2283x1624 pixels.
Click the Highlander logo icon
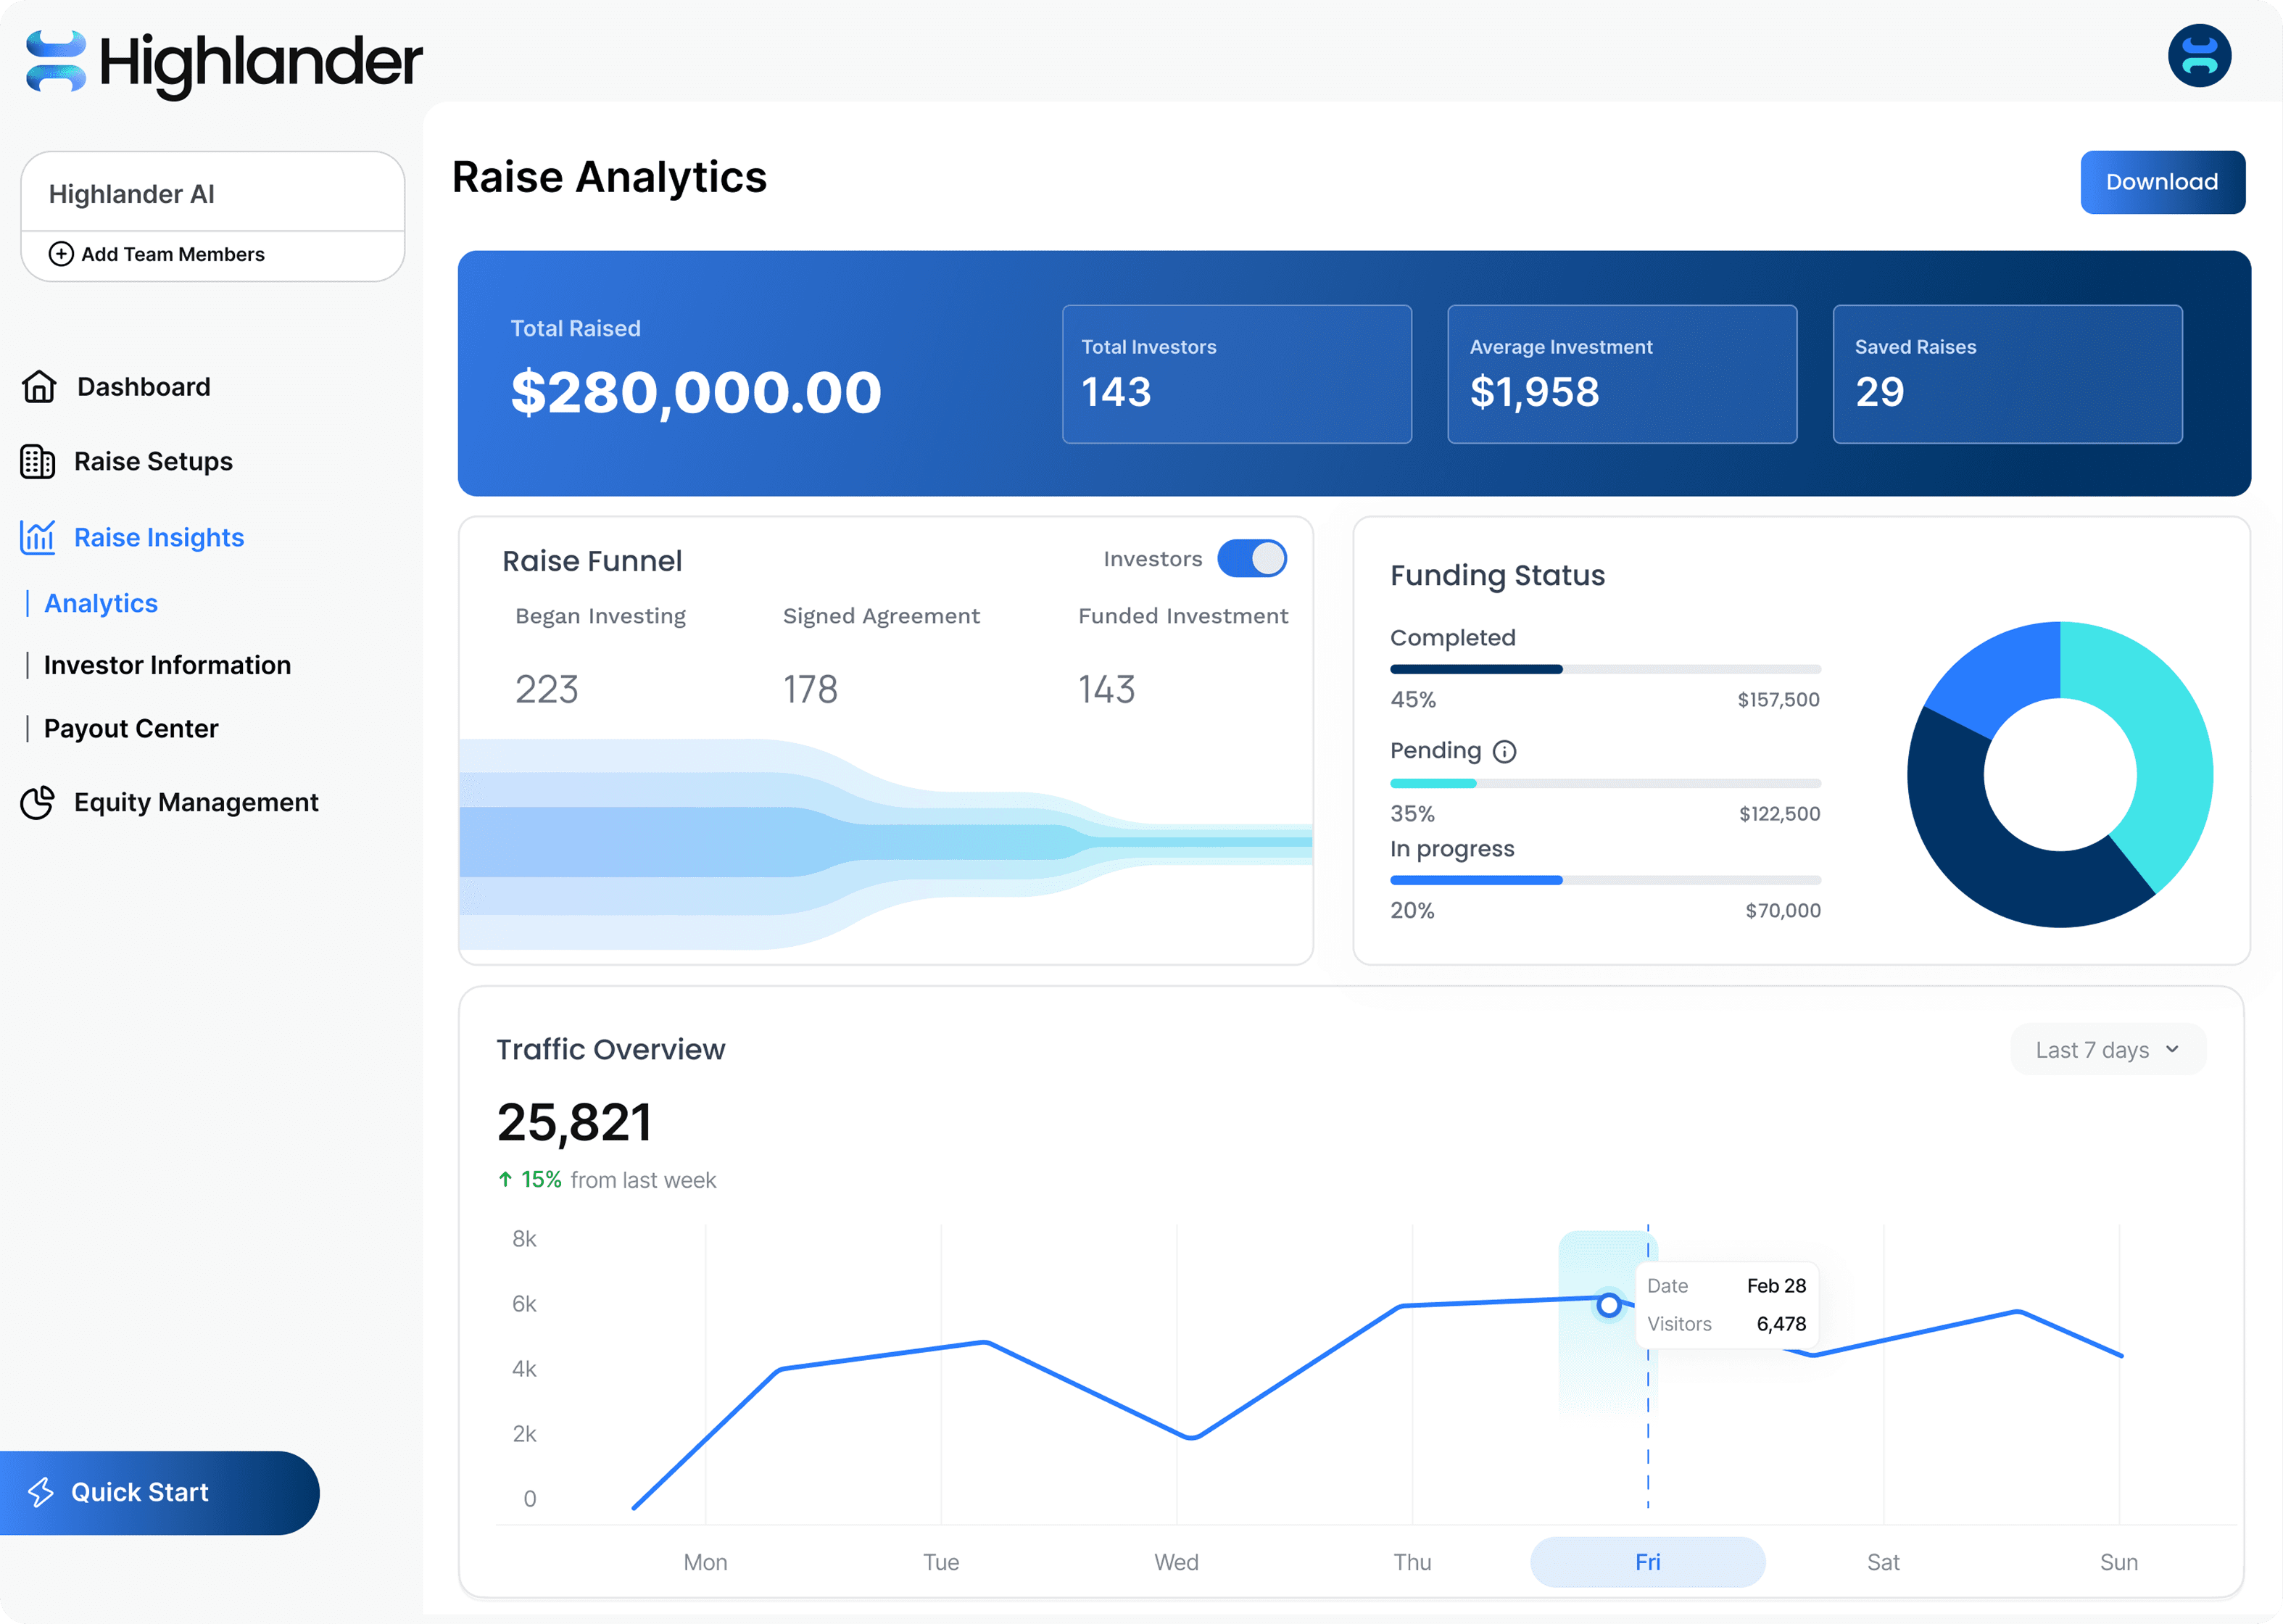(x=56, y=61)
